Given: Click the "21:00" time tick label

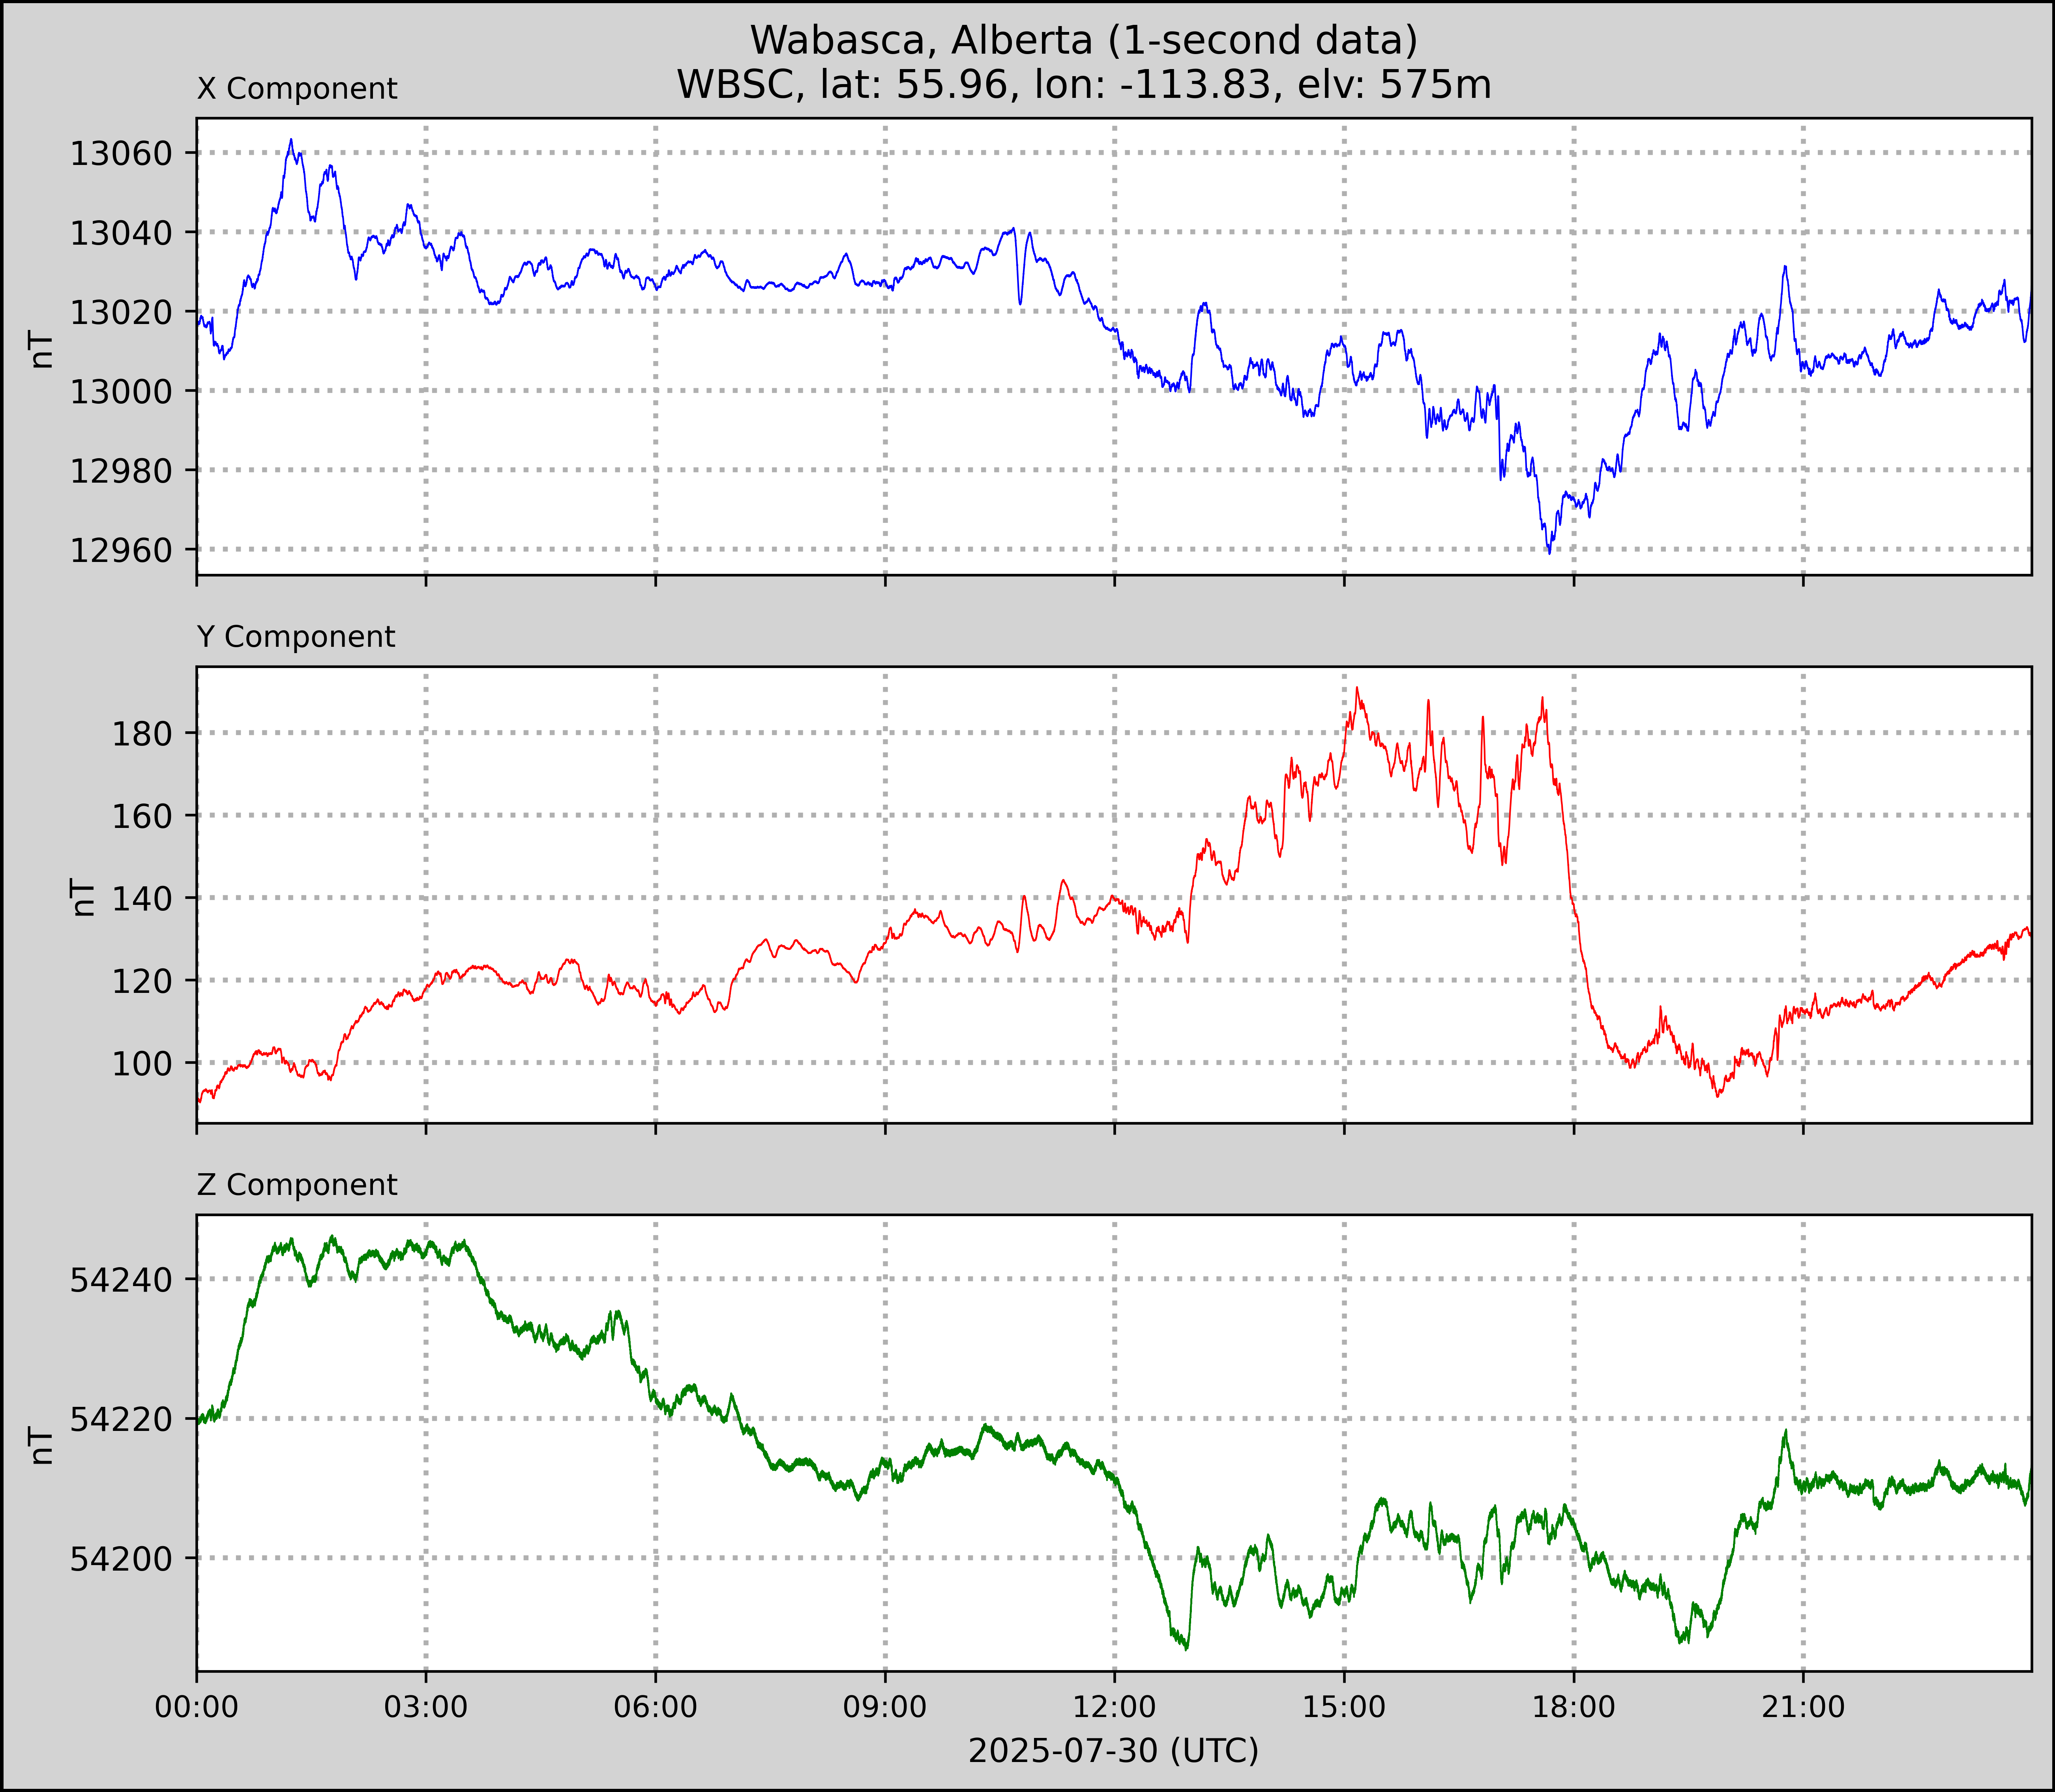Looking at the screenshot, I should (1803, 1707).
